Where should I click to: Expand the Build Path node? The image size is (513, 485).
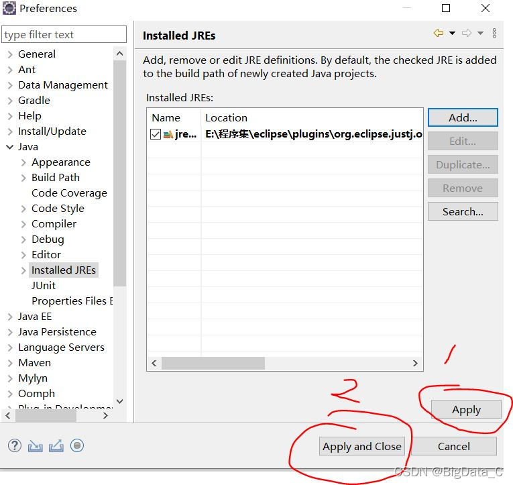tap(23, 178)
